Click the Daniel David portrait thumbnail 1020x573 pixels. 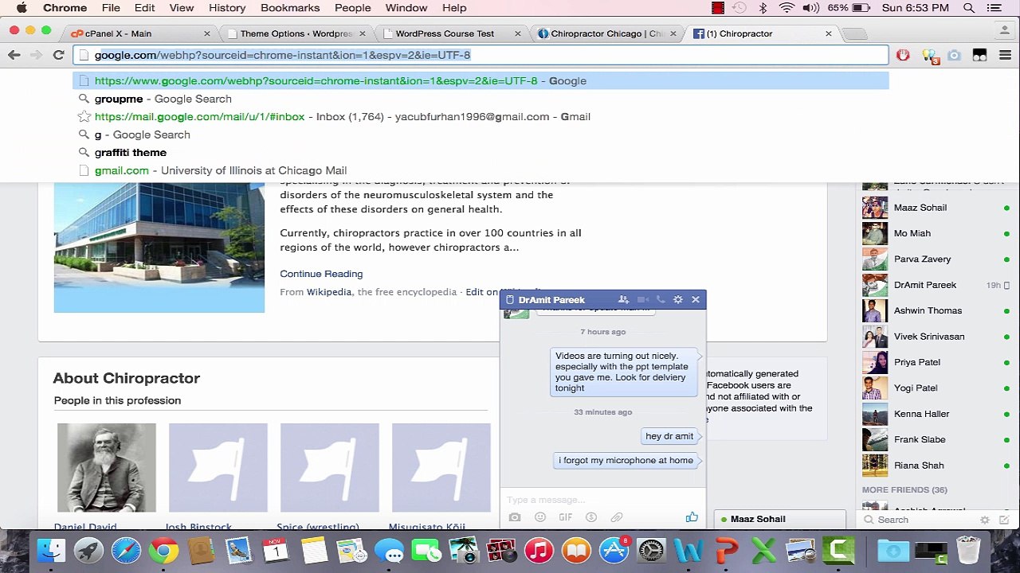[x=107, y=468]
